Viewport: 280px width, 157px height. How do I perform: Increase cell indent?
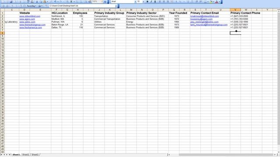[x=201, y=2]
